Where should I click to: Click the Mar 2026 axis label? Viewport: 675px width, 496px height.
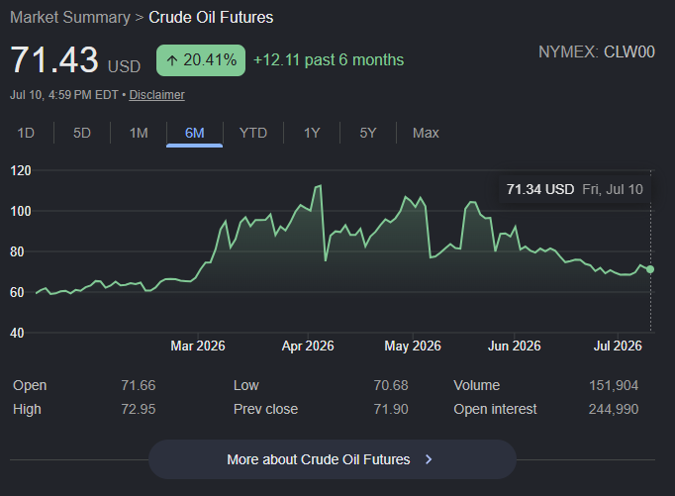(198, 346)
